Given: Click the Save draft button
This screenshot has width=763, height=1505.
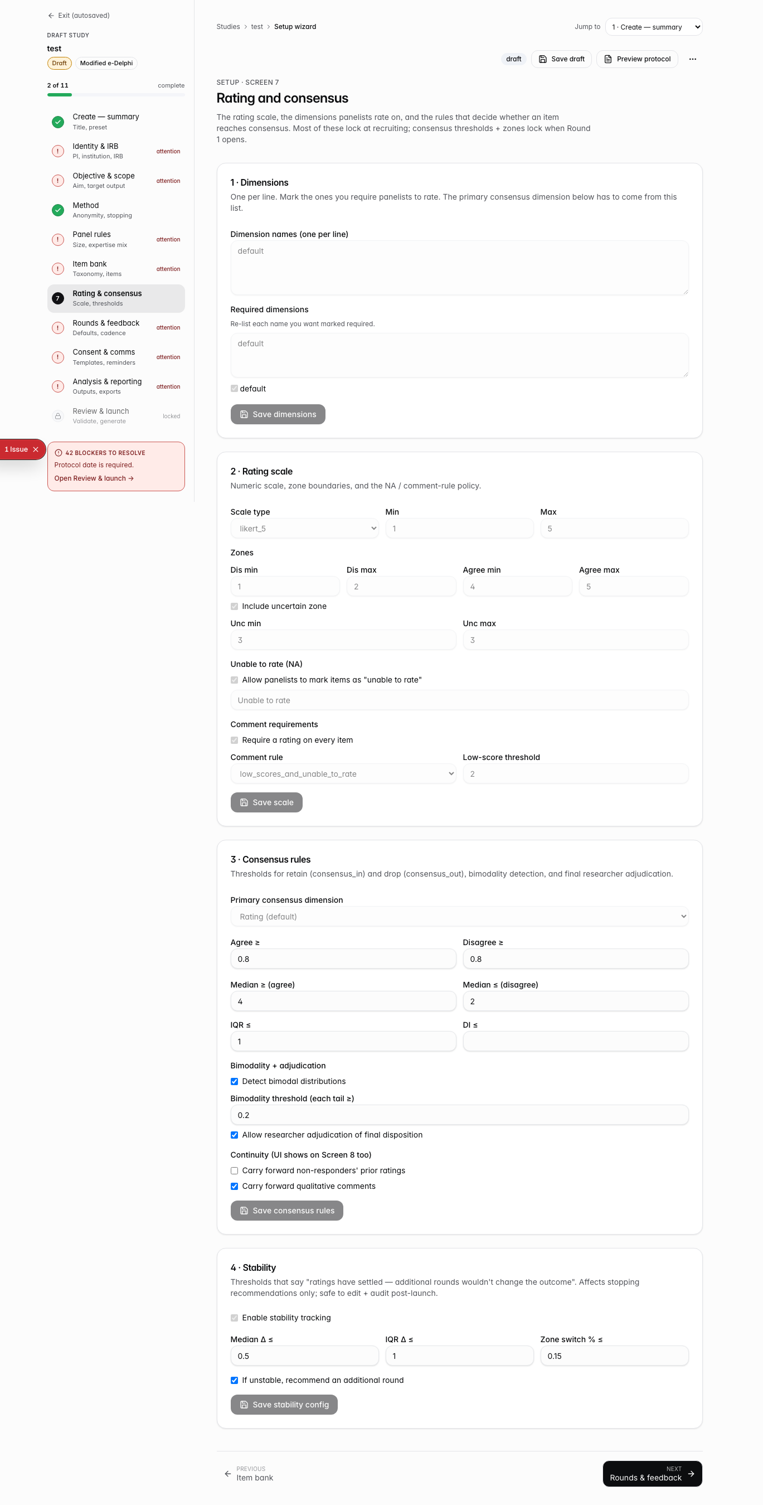Looking at the screenshot, I should coord(562,59).
